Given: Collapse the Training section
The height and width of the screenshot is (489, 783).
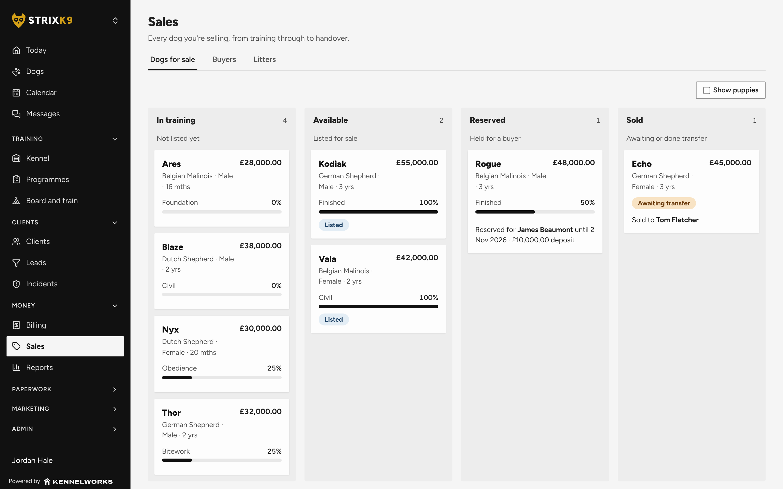Looking at the screenshot, I should pyautogui.click(x=114, y=139).
